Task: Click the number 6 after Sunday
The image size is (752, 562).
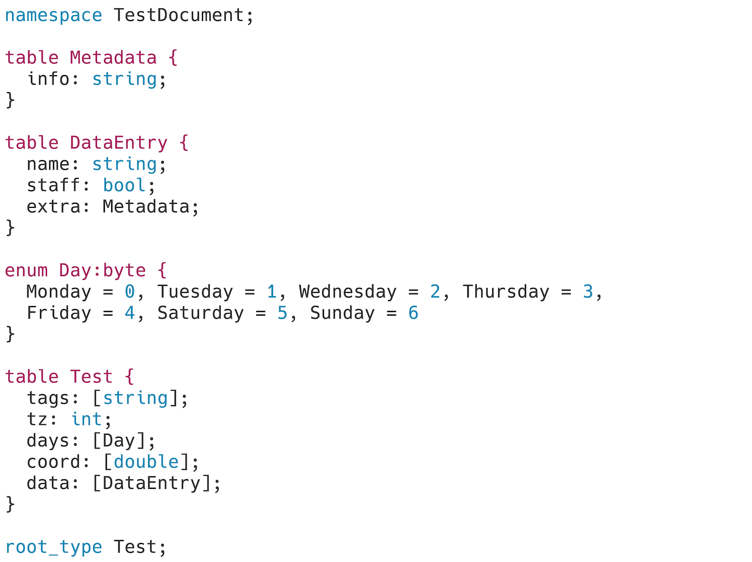Action: coord(413,313)
